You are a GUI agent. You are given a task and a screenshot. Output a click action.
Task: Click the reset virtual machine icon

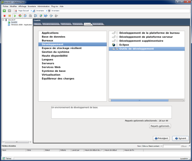pyautogui.click(x=20, y=16)
